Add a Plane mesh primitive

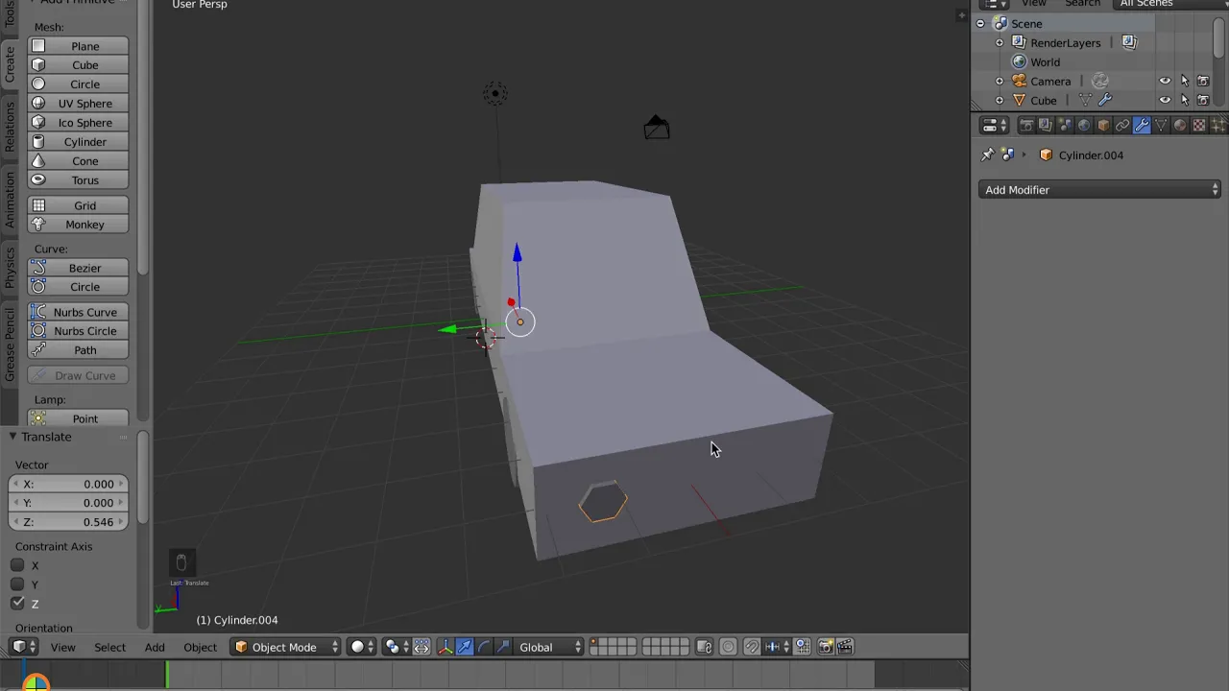[78, 46]
